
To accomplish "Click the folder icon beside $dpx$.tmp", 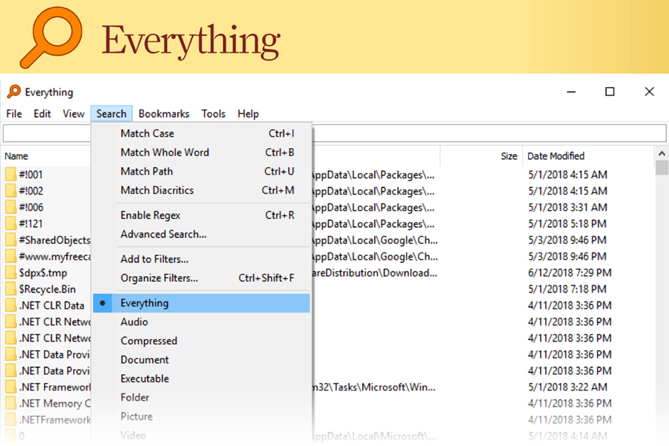I will (11, 273).
